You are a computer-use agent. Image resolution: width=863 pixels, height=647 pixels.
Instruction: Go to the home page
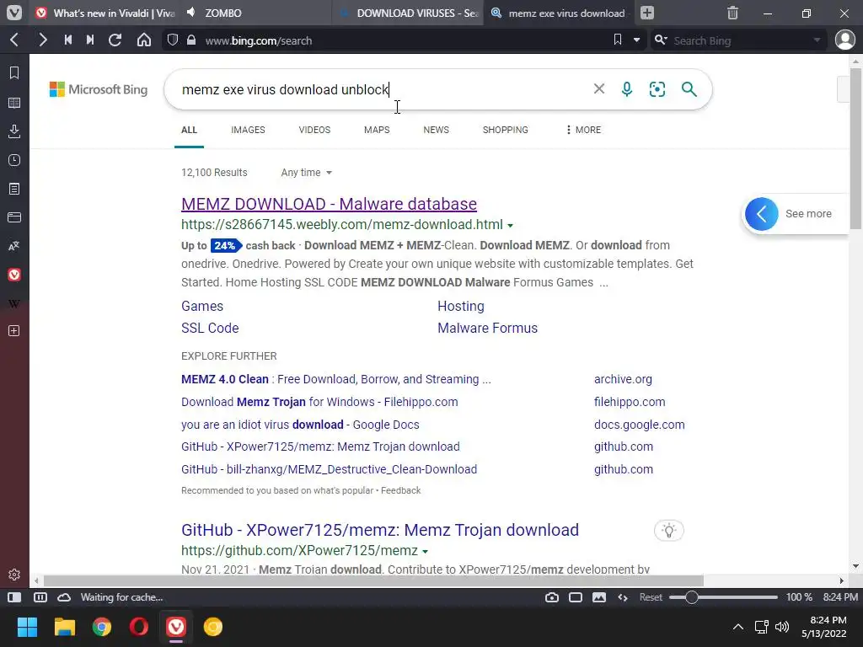(x=143, y=40)
